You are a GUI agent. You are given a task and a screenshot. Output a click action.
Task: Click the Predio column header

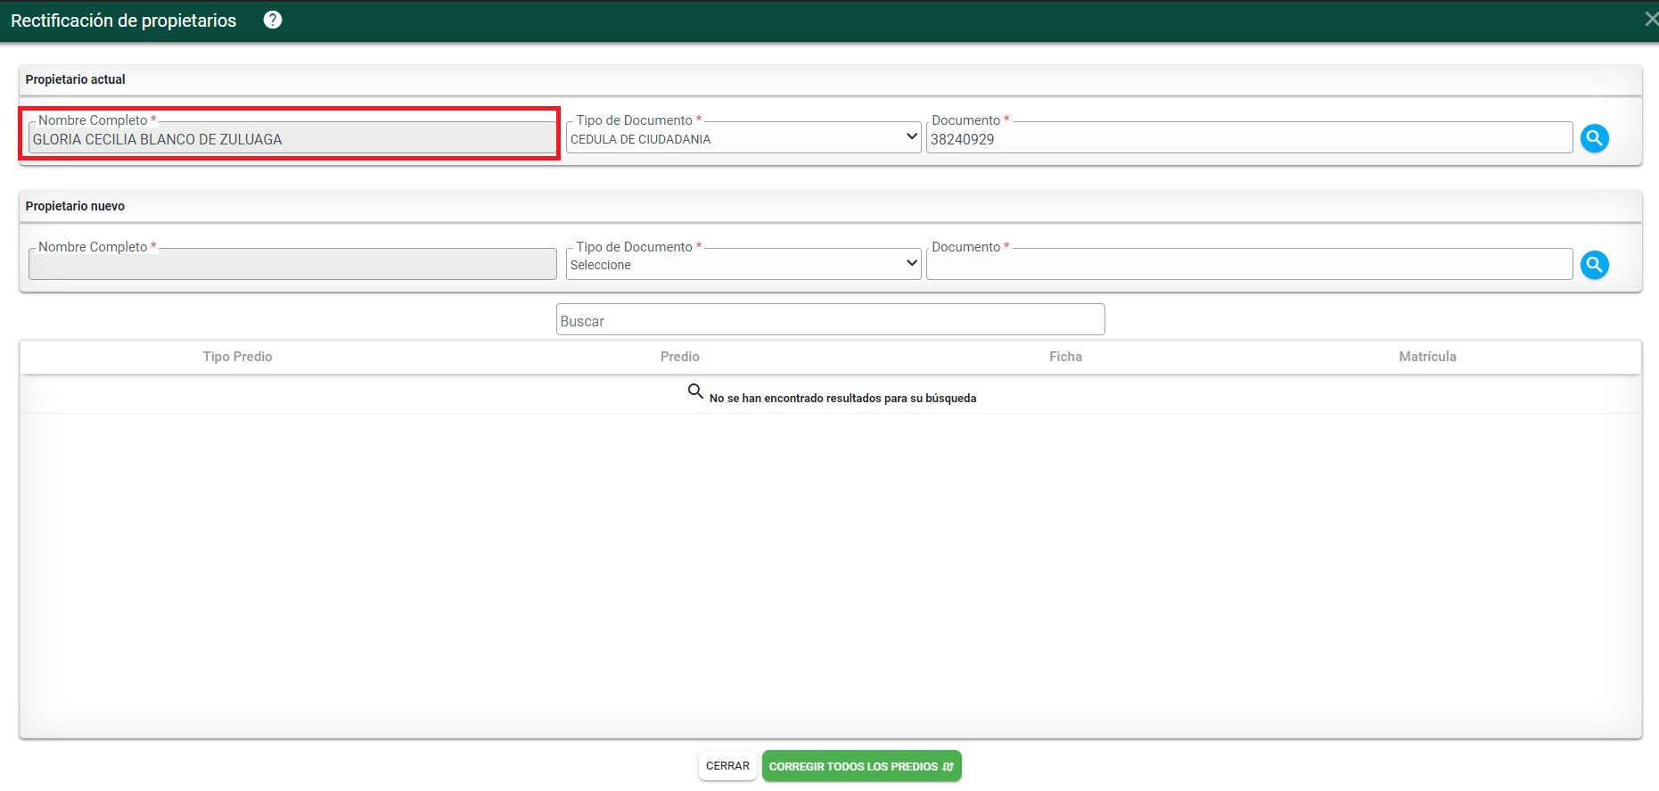(x=679, y=357)
